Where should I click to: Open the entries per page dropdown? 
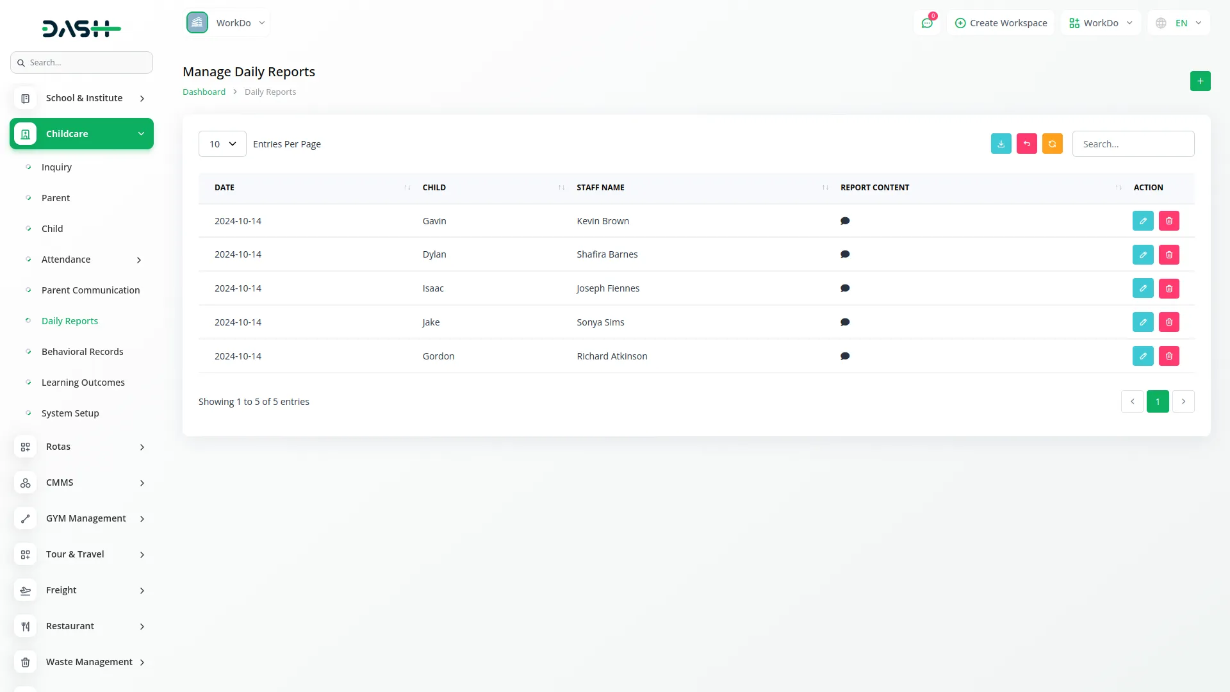(x=222, y=144)
